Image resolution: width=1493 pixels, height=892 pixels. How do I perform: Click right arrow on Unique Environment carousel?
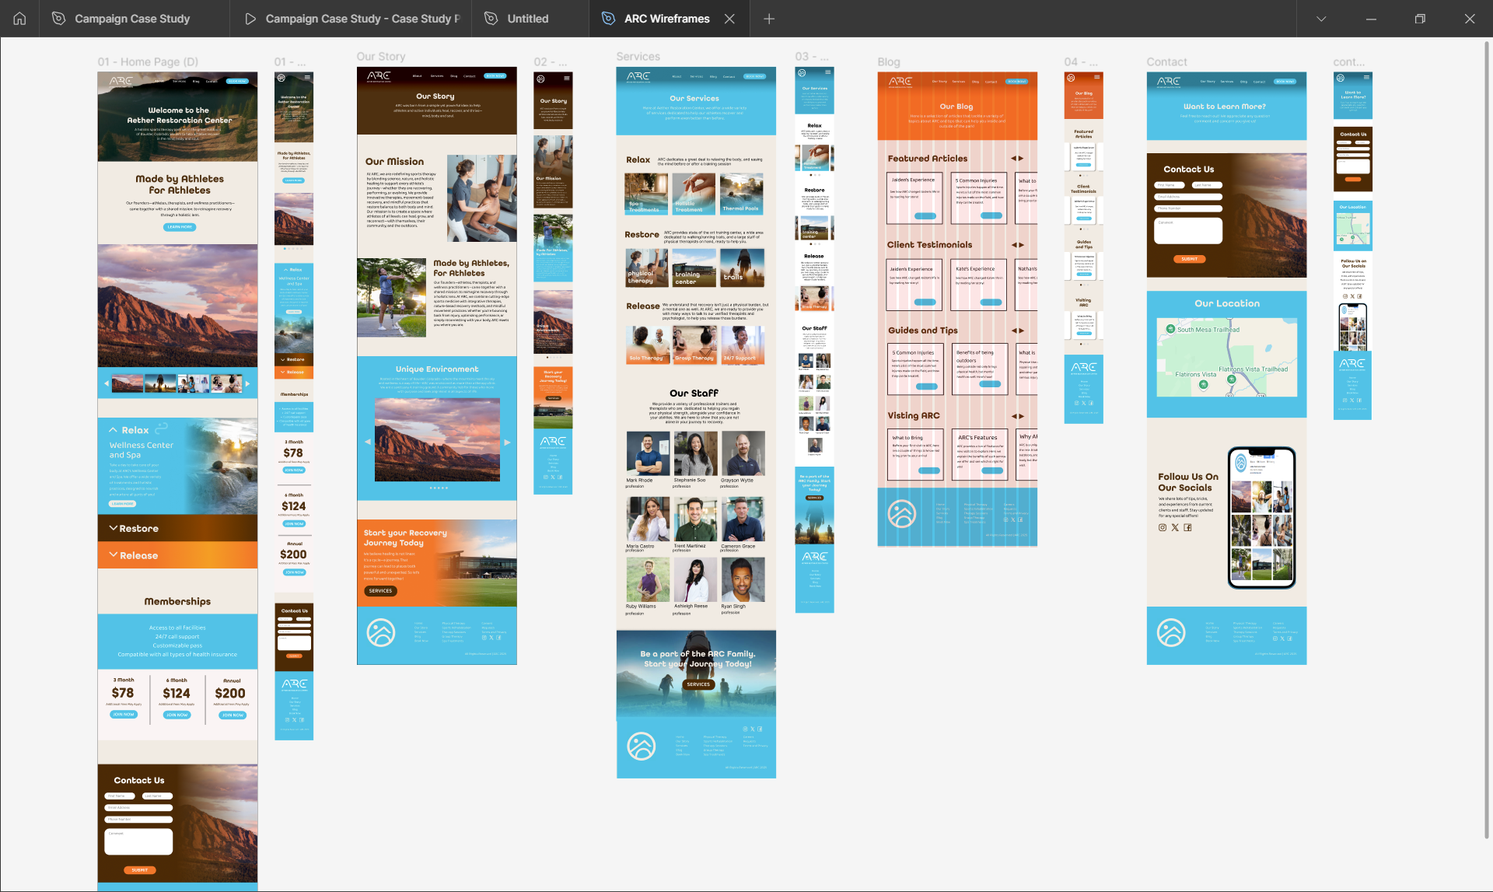(x=507, y=442)
